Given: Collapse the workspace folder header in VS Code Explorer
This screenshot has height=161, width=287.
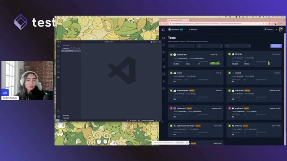Looking at the screenshot, I should point(66,48).
